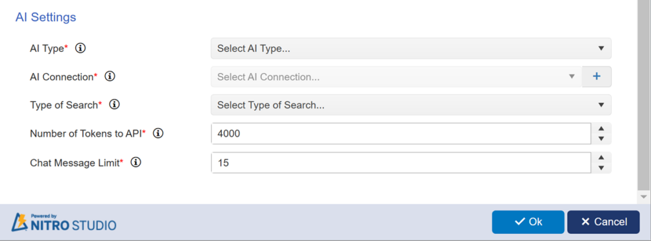
Task: Click the info icon beside AI Connection
Action: point(109,77)
